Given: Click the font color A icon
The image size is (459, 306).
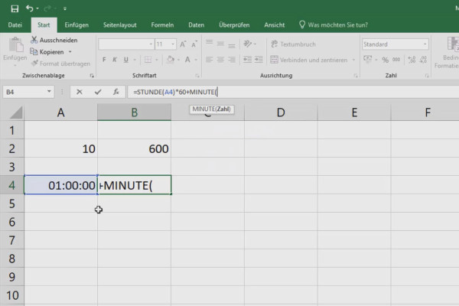Looking at the screenshot, I should point(187,60).
